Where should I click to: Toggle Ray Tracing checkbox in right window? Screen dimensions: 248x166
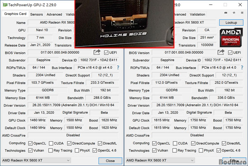174,150
